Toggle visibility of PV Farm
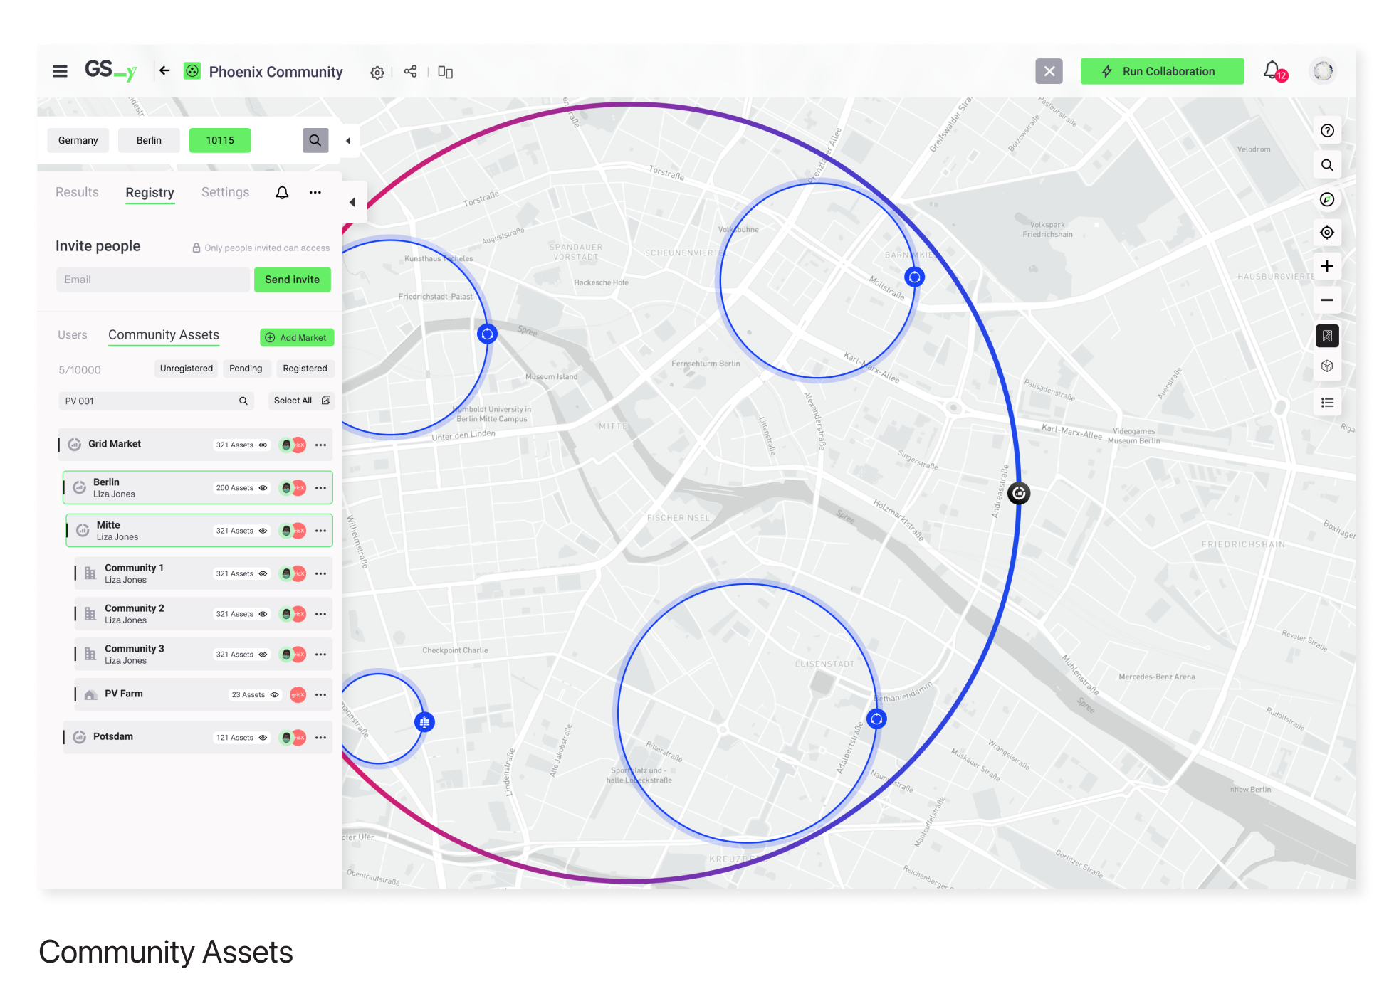This screenshot has height=996, width=1394. pyautogui.click(x=275, y=695)
